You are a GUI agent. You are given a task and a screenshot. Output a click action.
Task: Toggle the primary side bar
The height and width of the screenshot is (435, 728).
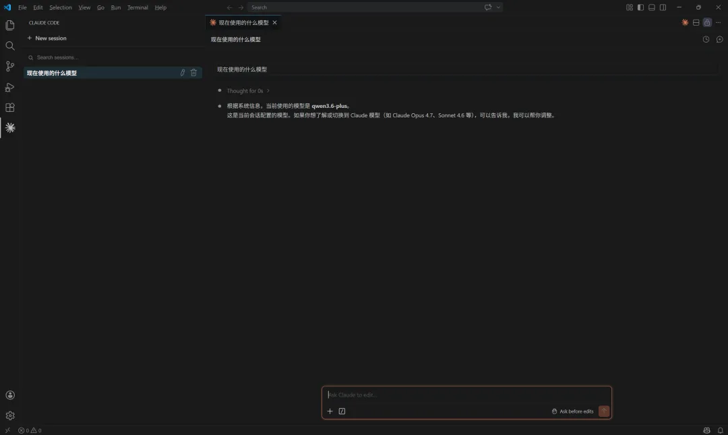640,7
